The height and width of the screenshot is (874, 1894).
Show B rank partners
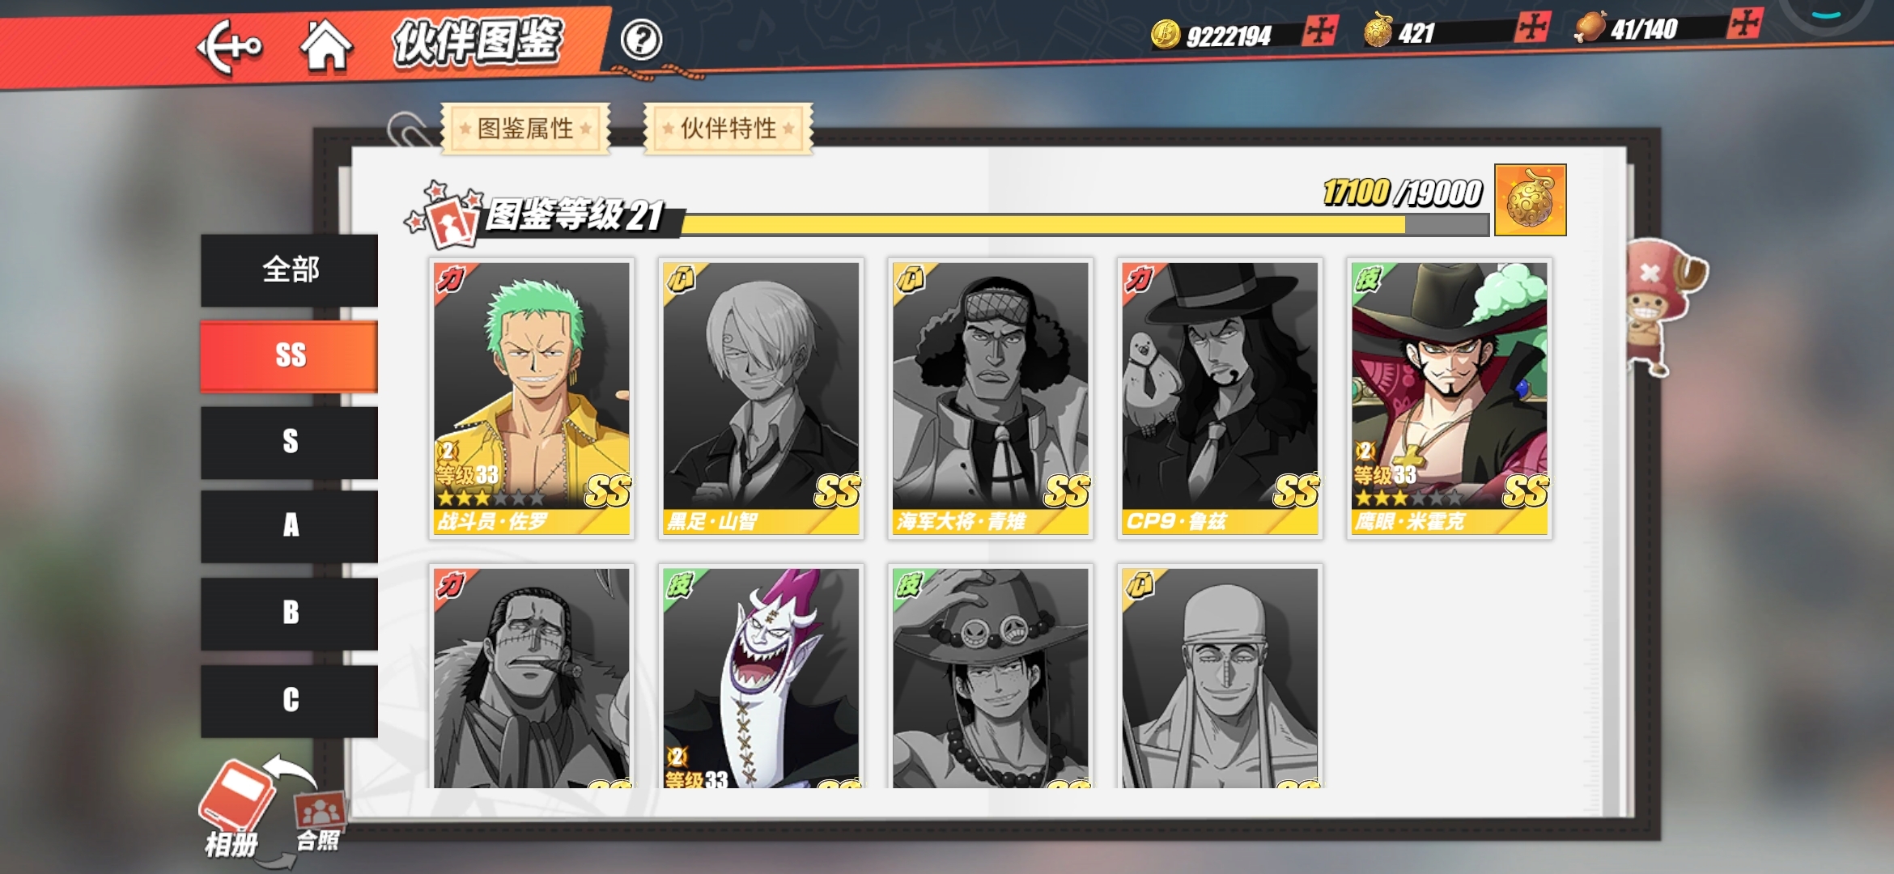pos(290,613)
